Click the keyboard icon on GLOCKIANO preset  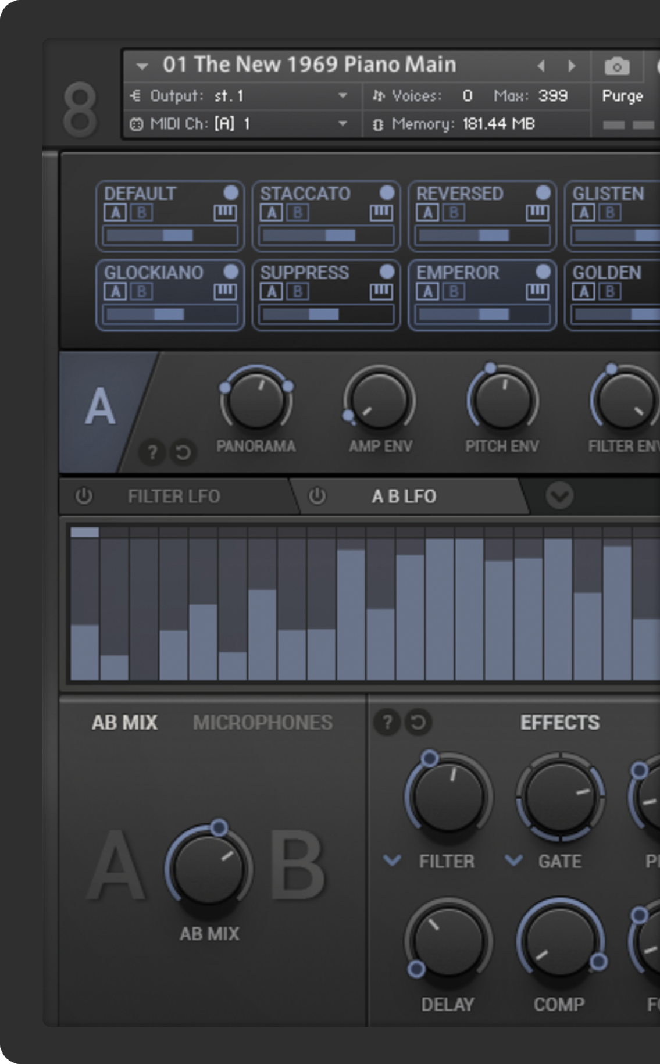(x=225, y=292)
